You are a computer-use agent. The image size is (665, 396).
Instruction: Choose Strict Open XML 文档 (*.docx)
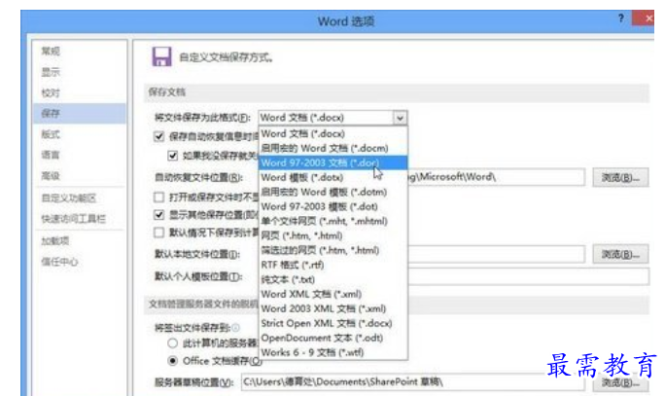click(332, 323)
